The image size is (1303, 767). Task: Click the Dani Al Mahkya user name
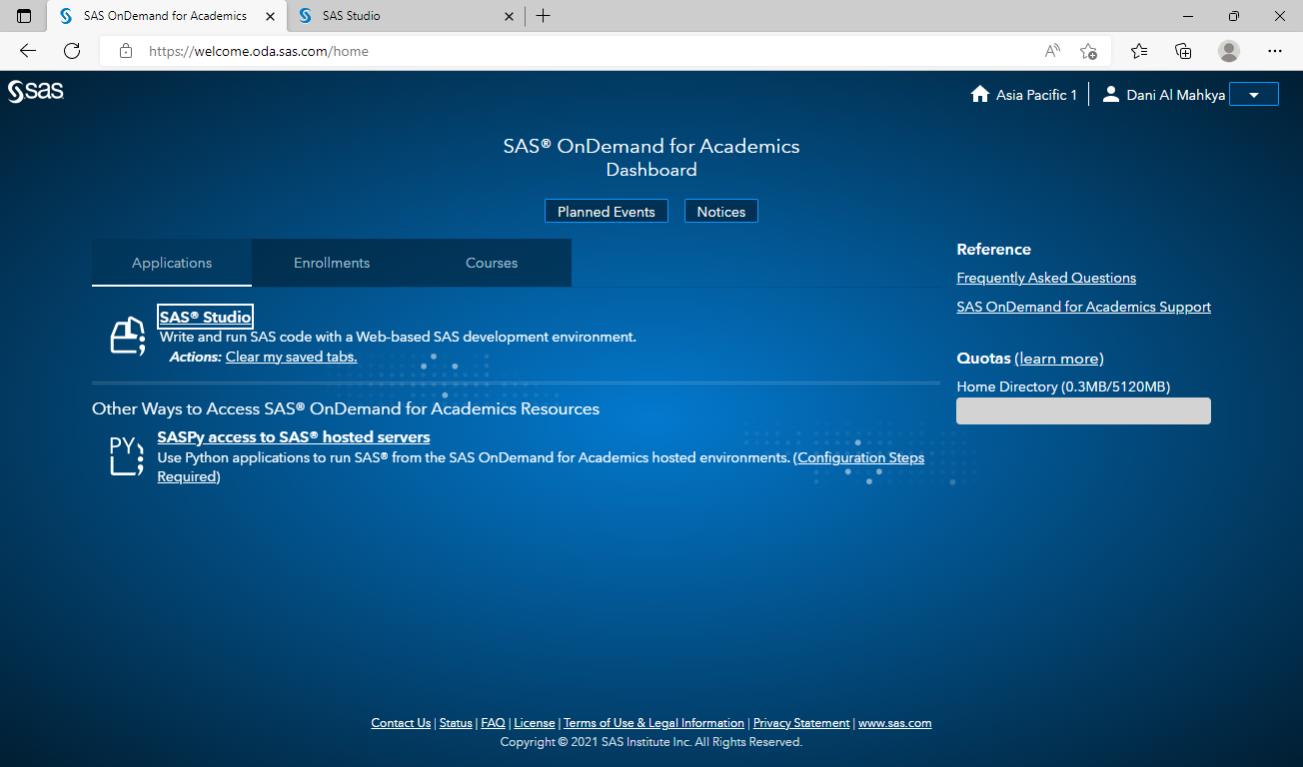(1175, 95)
